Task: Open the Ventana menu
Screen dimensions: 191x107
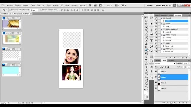Action: tap(74, 5)
